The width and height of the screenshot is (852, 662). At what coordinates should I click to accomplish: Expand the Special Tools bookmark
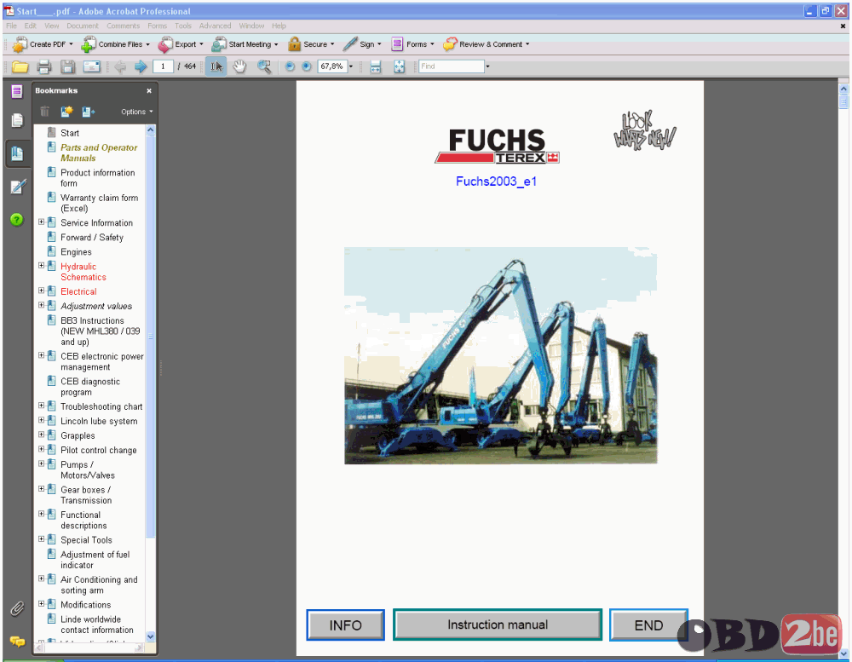tap(41, 539)
